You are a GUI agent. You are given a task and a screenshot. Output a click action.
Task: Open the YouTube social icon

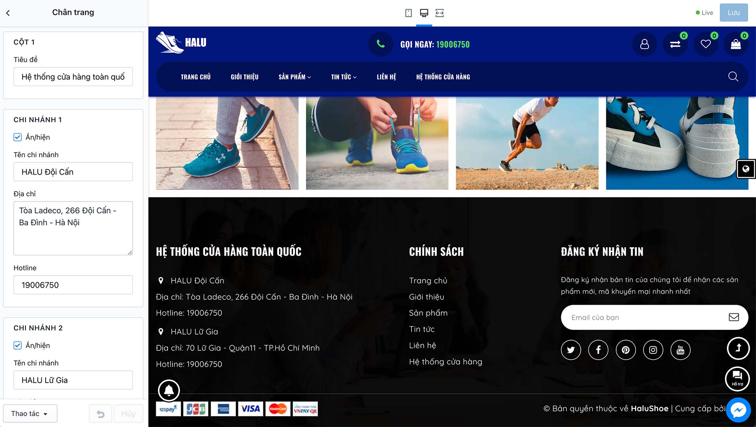point(680,350)
